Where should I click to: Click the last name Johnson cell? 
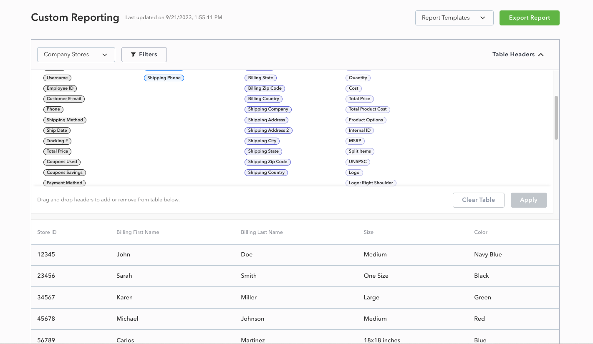coord(252,319)
